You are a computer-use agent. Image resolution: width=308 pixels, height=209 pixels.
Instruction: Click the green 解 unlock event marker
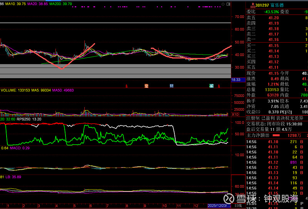point(211,85)
